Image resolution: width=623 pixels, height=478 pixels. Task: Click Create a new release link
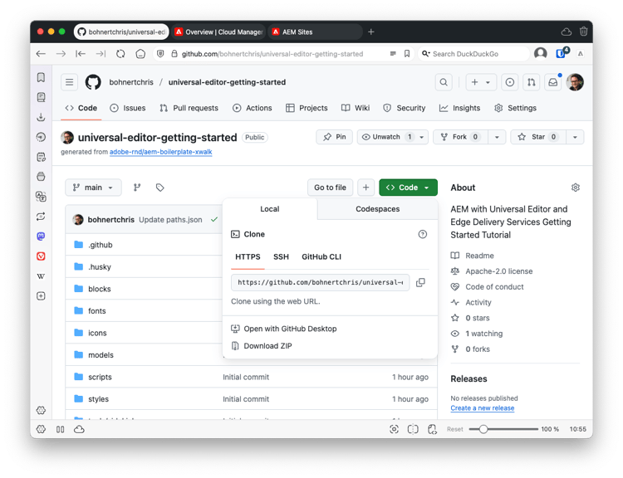pos(483,408)
